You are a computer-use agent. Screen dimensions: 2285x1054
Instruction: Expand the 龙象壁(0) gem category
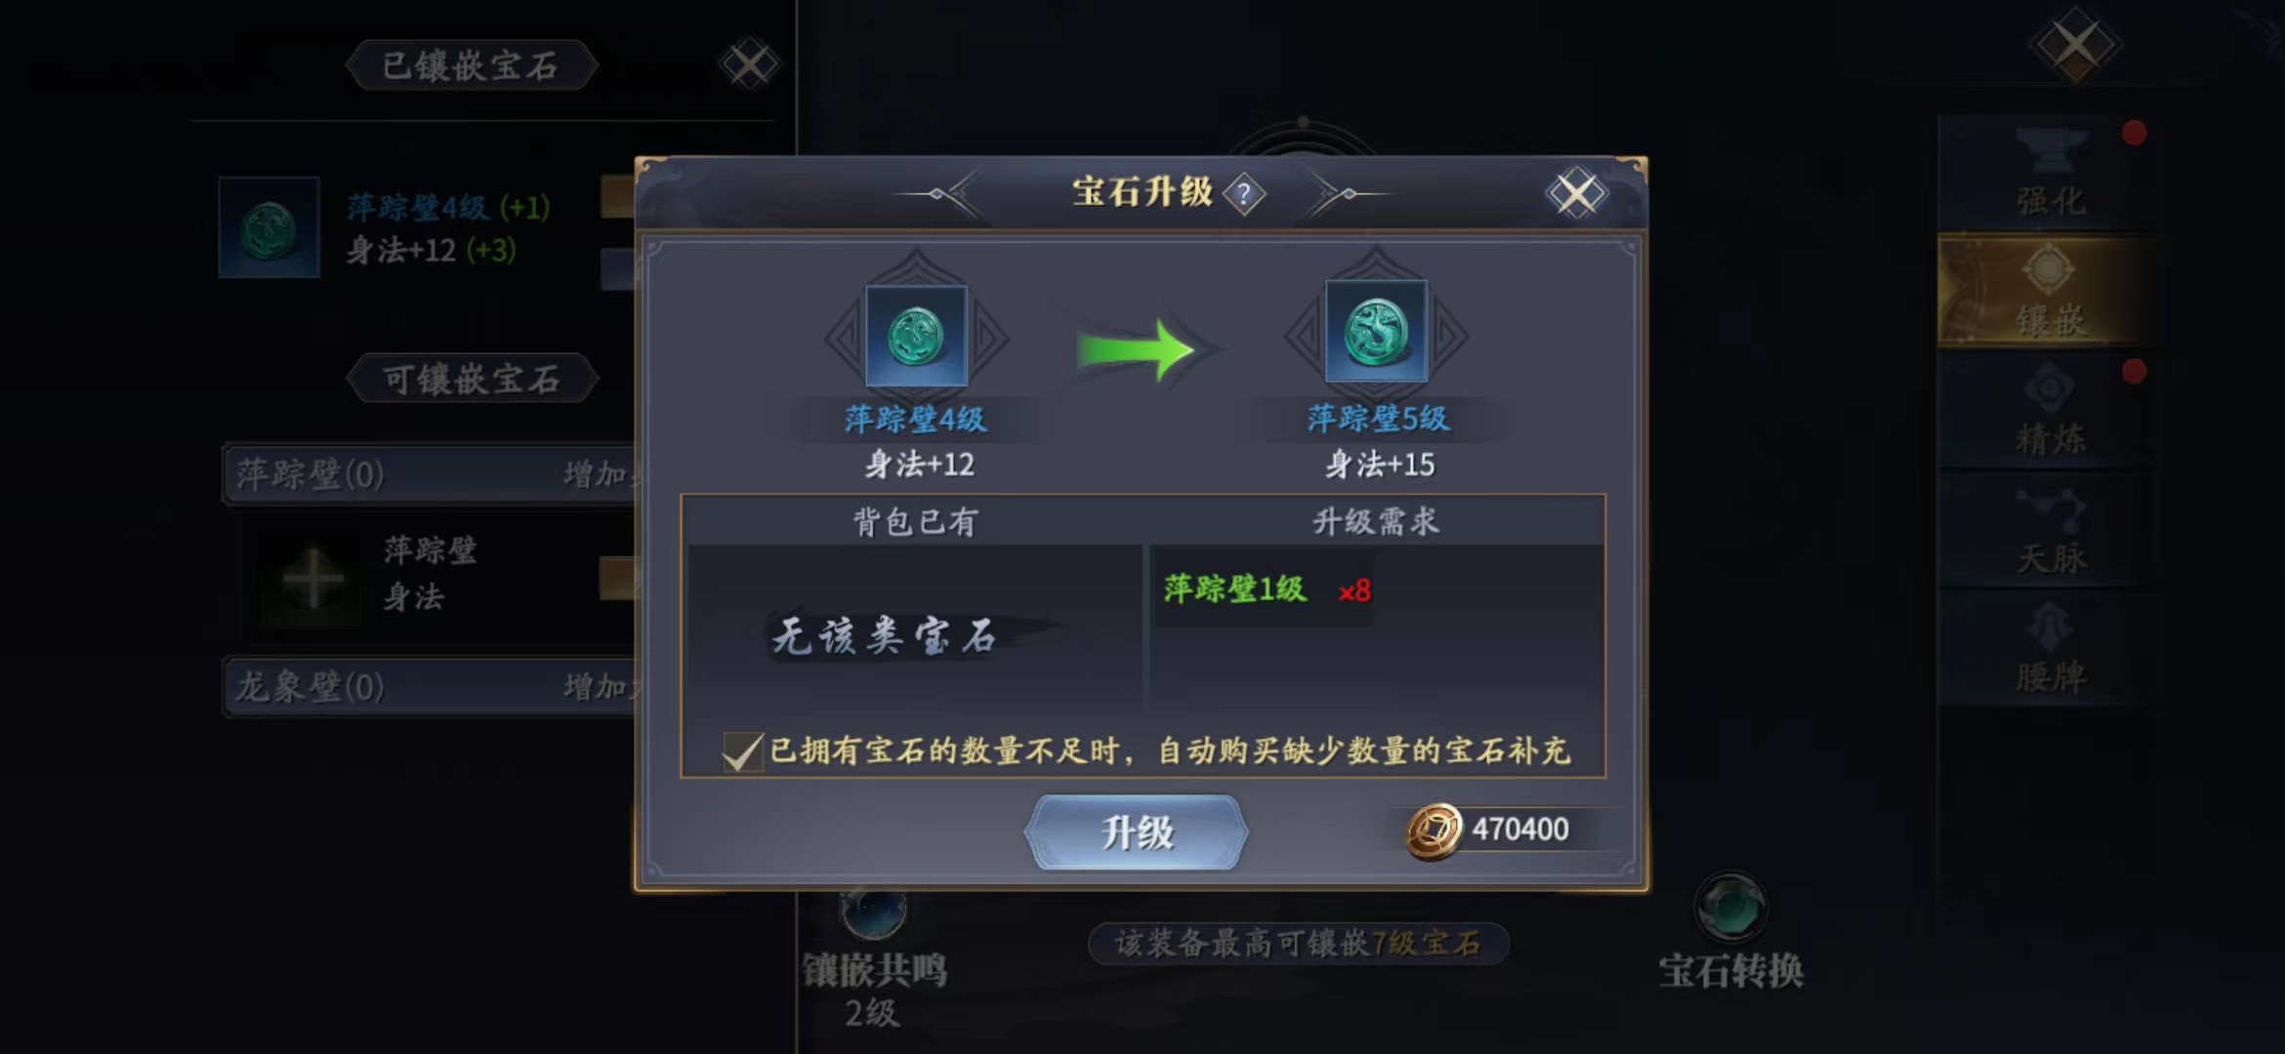pos(430,687)
